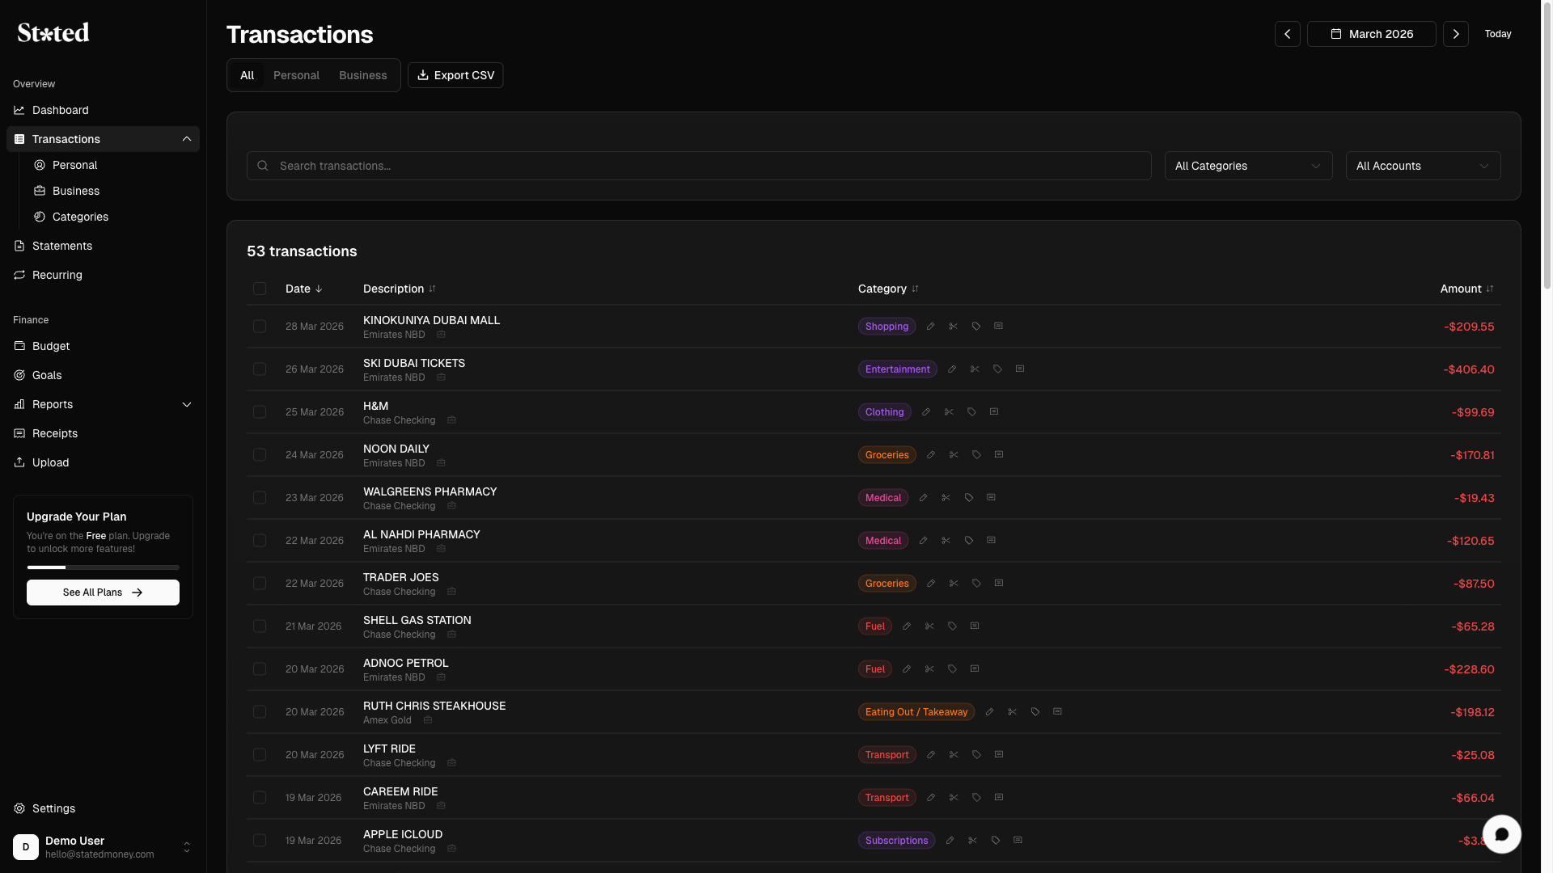Image resolution: width=1553 pixels, height=873 pixels.
Task: Click the Export CSV button
Action: click(x=455, y=75)
